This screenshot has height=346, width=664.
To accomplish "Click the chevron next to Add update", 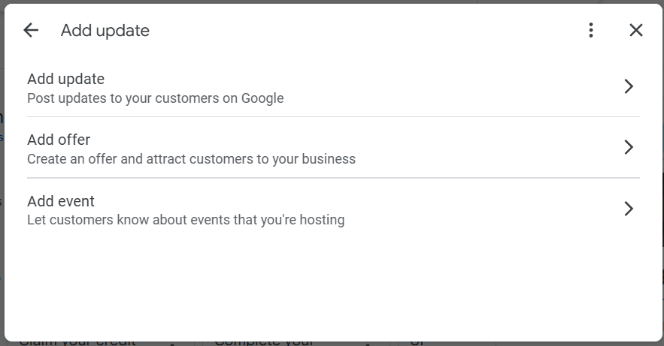I will [629, 86].
